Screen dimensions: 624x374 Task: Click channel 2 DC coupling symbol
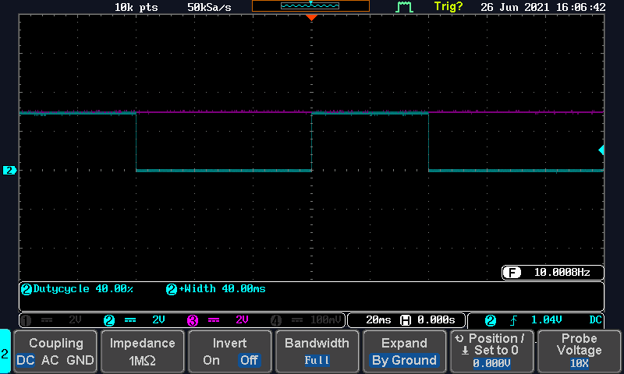(x=130, y=320)
